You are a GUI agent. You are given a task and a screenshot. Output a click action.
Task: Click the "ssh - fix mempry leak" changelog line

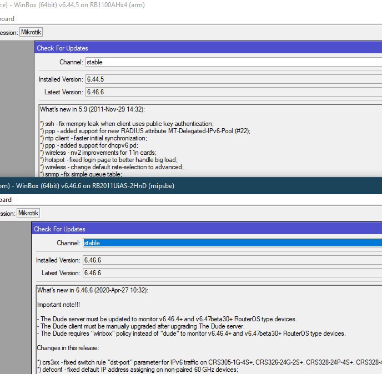(127, 124)
